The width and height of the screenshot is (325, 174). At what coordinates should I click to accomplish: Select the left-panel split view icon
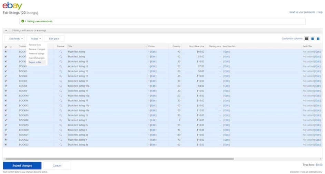312,39
